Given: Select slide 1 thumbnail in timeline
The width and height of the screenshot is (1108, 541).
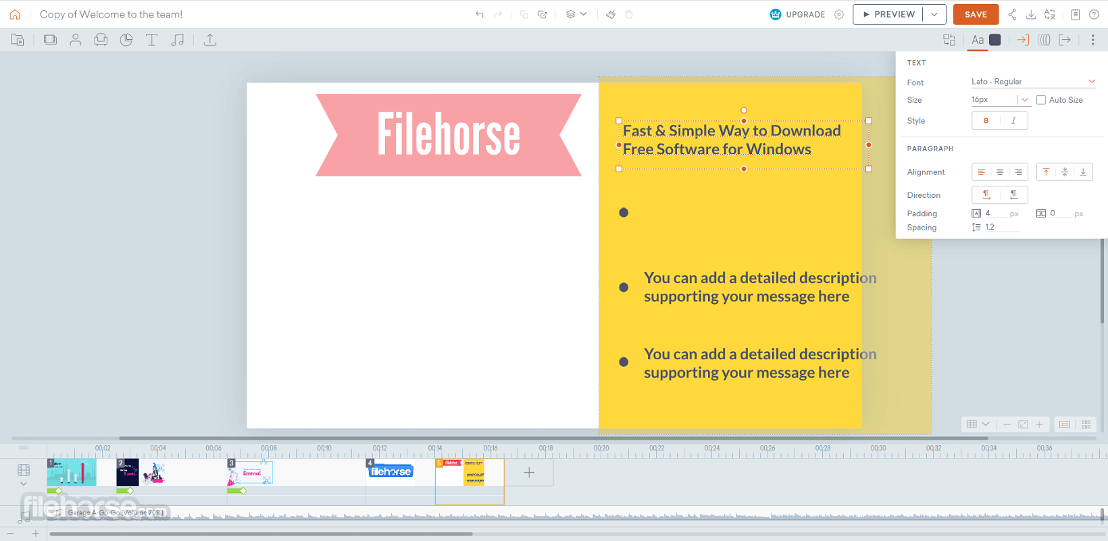Looking at the screenshot, I should pos(72,473).
